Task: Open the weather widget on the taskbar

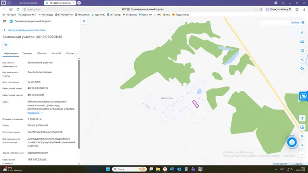Action: (x=12, y=169)
